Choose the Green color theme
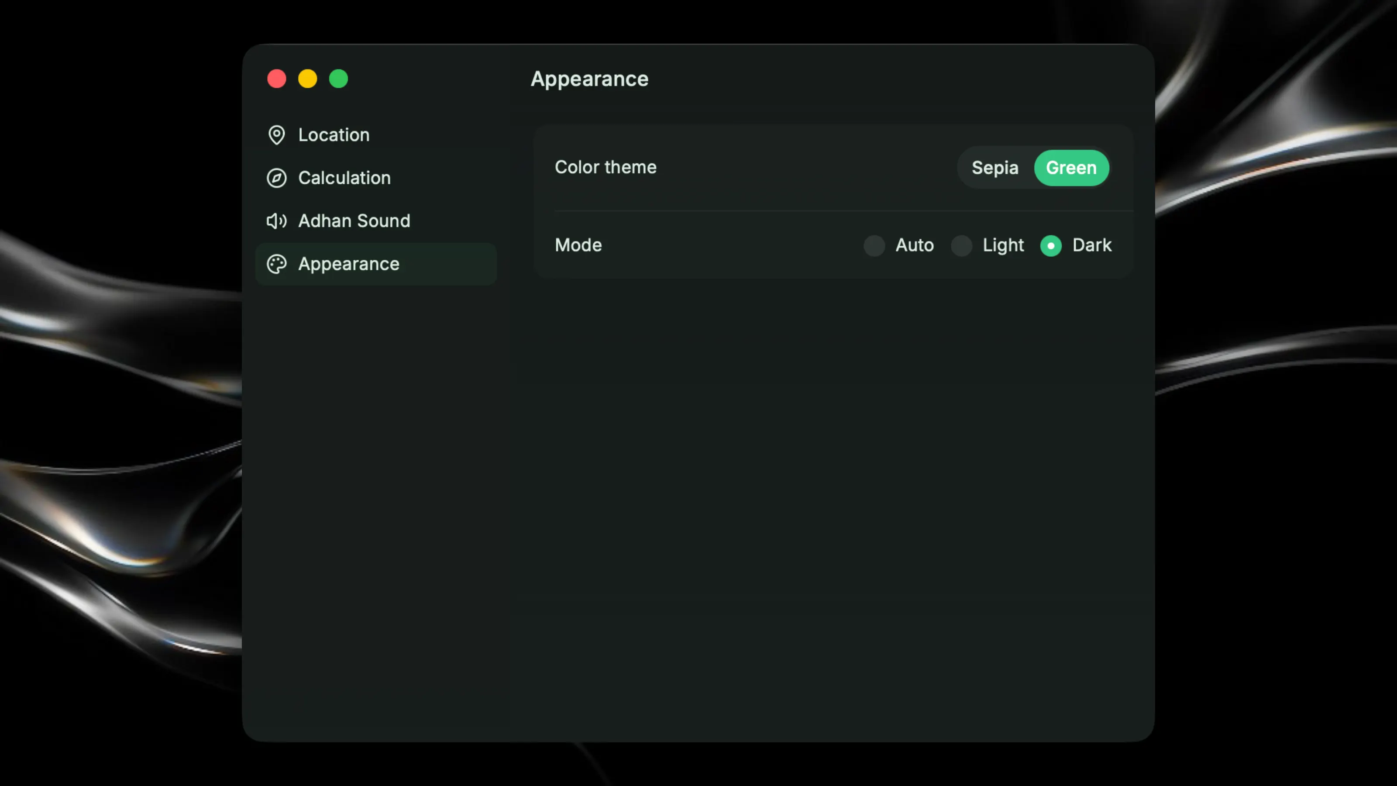This screenshot has height=786, width=1397. point(1071,168)
